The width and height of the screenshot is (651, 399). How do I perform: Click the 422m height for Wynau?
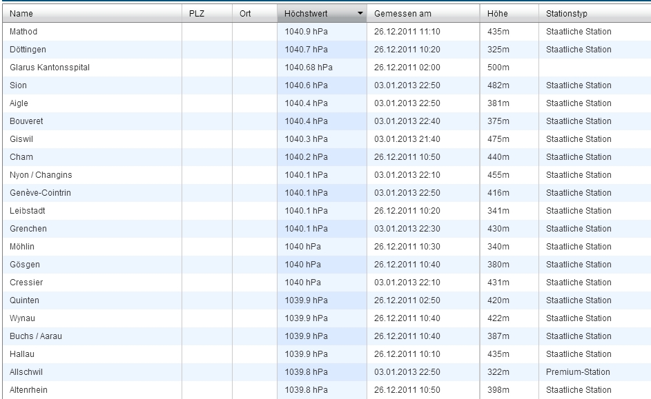(498, 318)
